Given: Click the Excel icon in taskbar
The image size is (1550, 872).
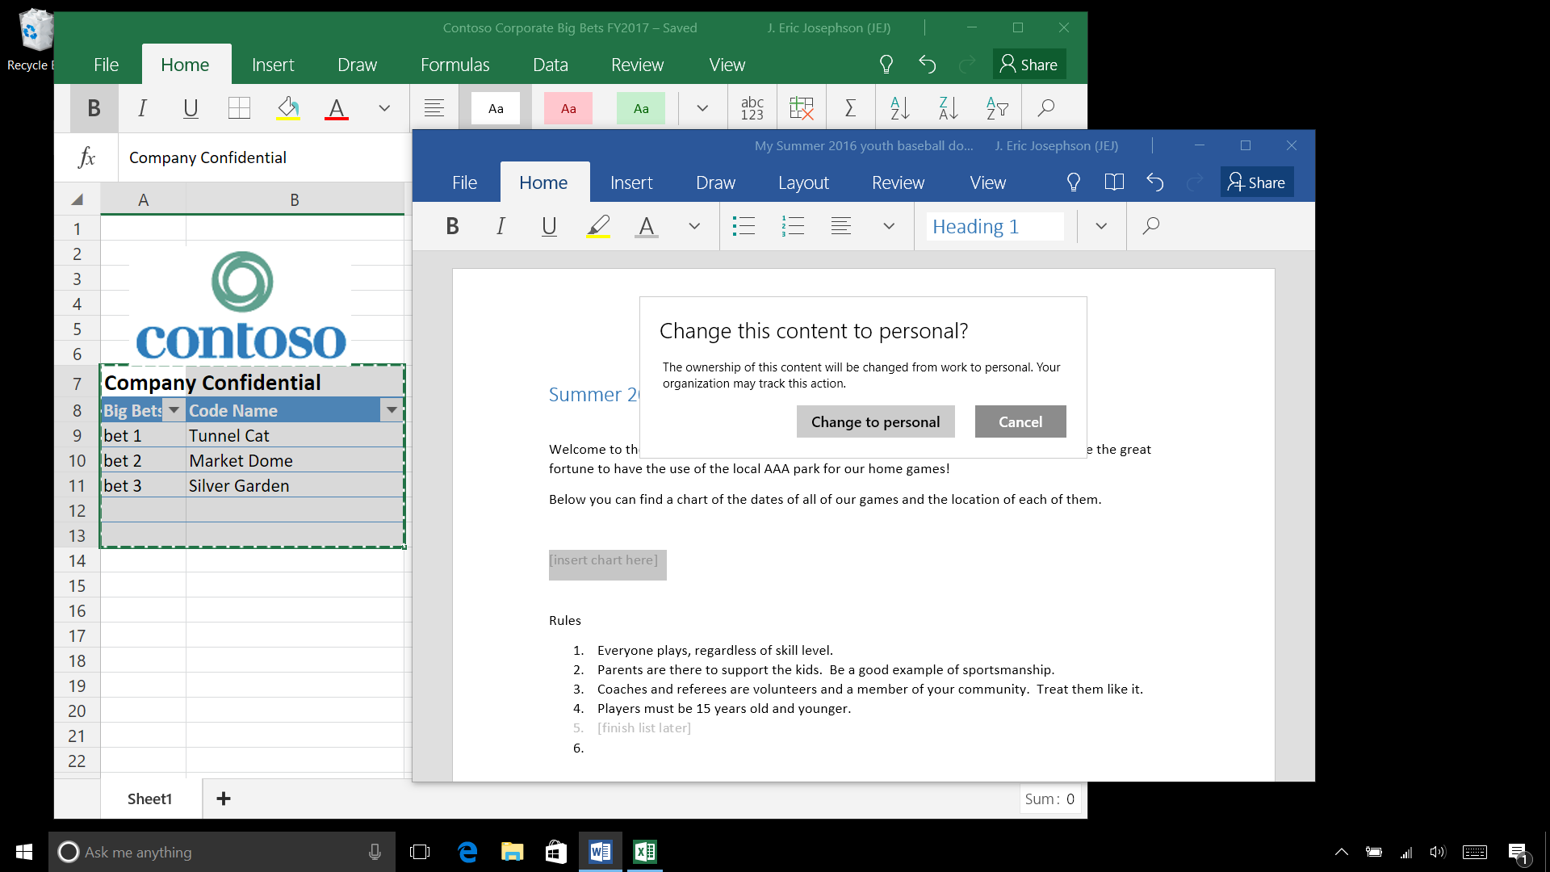Looking at the screenshot, I should pyautogui.click(x=644, y=851).
